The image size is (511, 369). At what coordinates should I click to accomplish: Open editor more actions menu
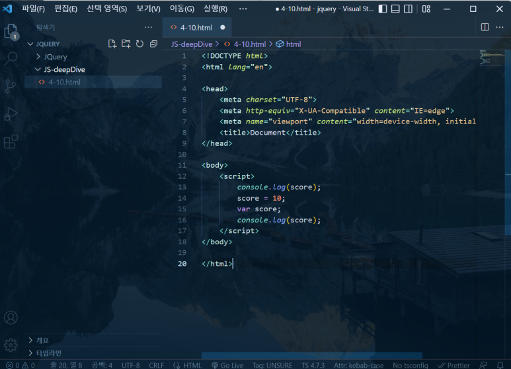coord(500,27)
